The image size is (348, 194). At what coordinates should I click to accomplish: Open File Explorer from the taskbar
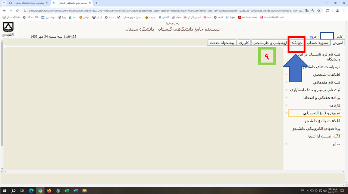pos(85,191)
